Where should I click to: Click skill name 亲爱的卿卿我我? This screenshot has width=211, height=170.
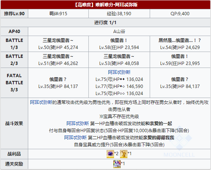point(159,138)
